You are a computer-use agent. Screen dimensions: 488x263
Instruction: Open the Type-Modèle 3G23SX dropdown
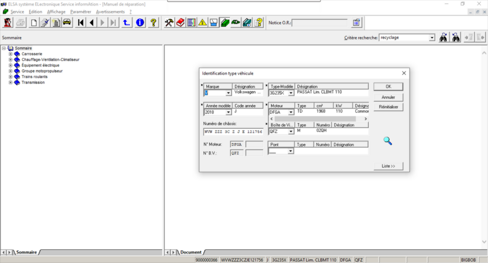291,93
